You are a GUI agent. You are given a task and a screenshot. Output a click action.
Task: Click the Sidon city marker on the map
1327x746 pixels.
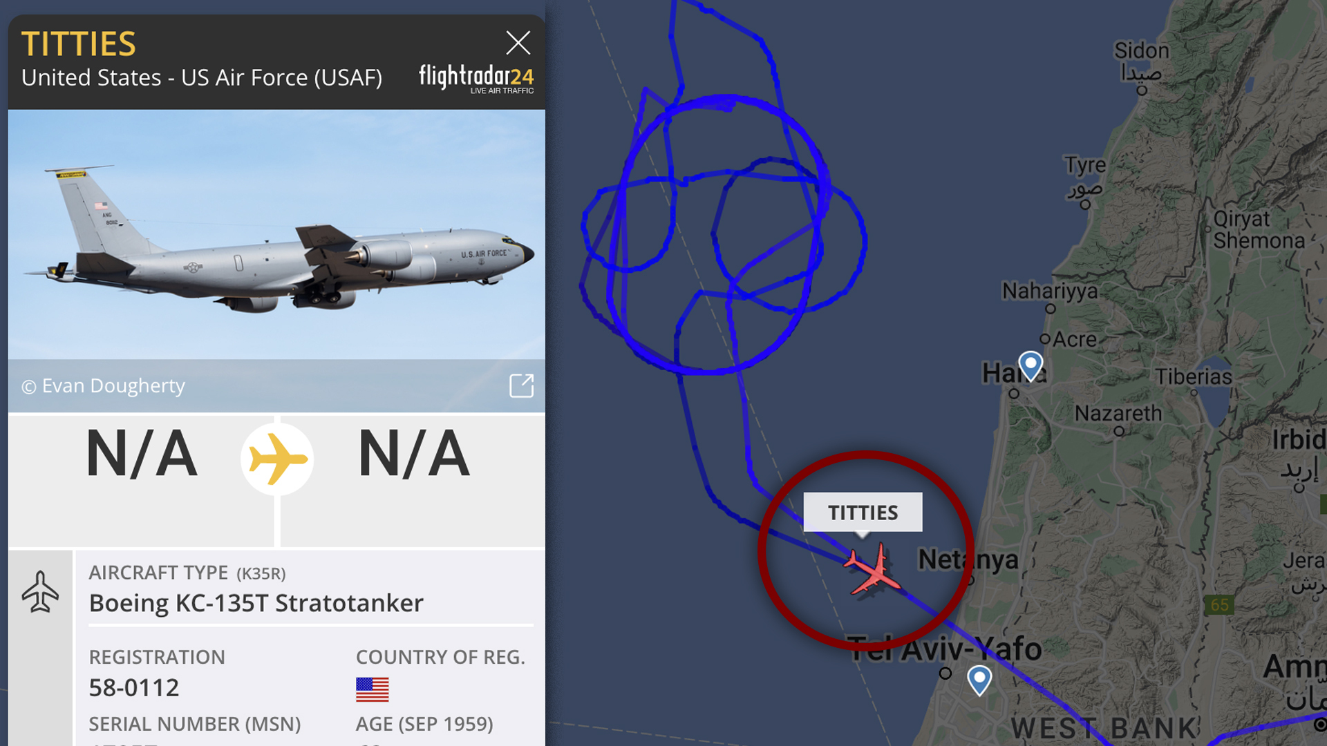[x=1142, y=90]
